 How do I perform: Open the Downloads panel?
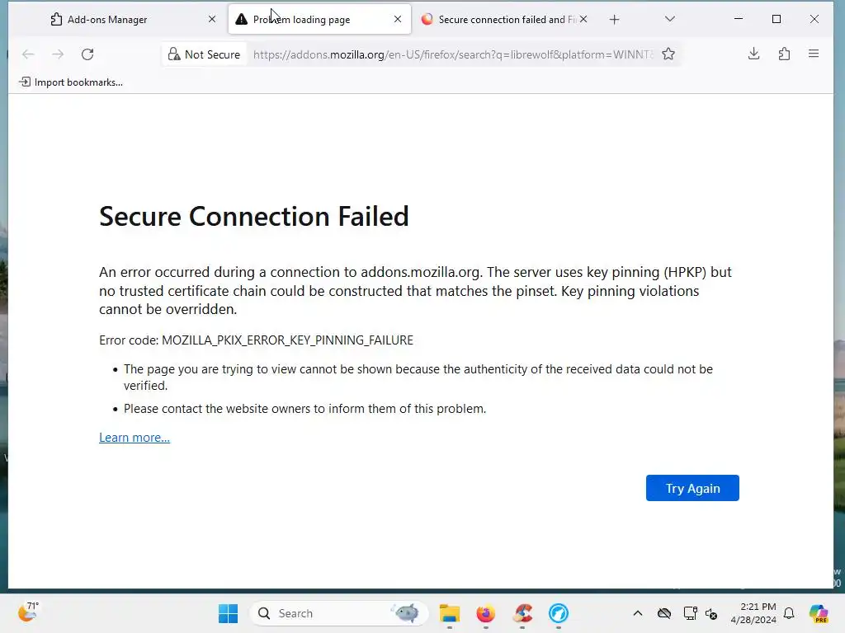coord(753,54)
